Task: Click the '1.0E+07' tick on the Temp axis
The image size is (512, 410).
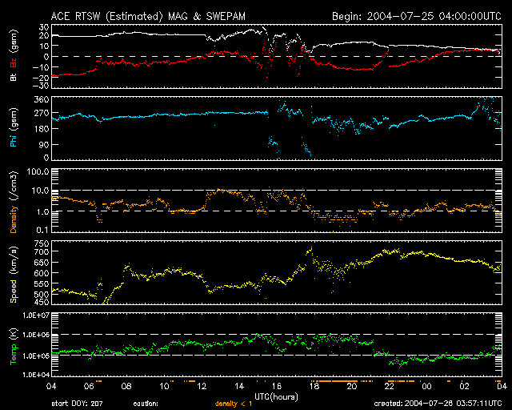Action: 36,316
